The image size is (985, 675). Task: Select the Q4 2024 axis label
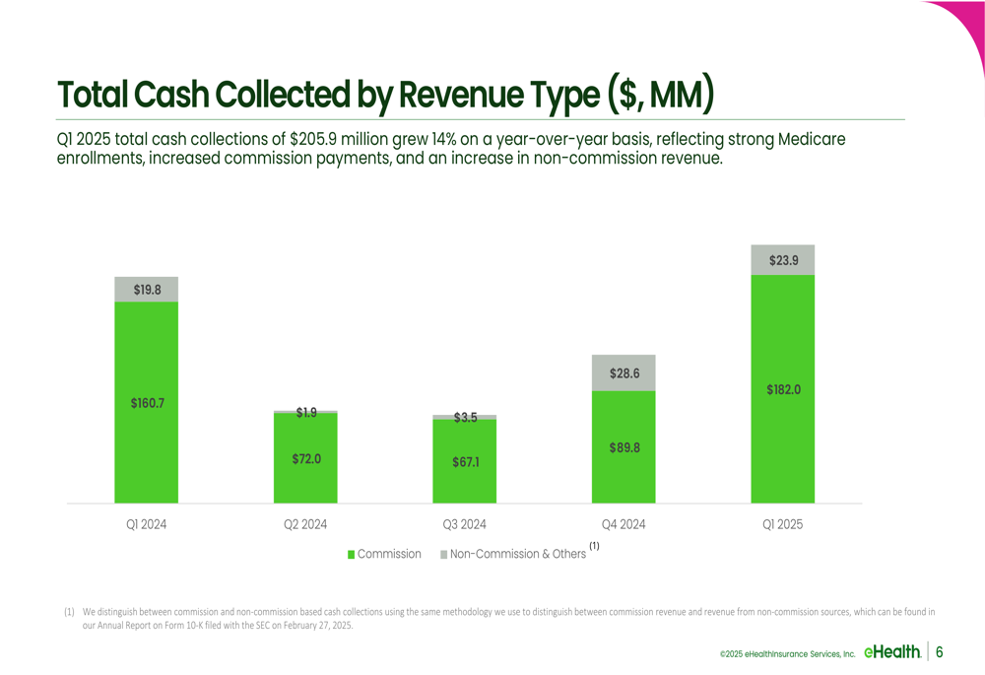pos(624,524)
